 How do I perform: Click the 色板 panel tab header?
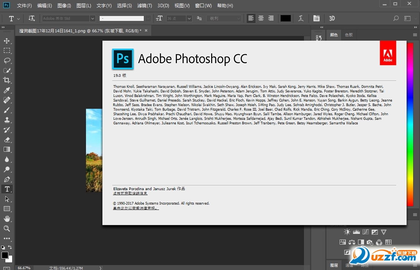348,35
